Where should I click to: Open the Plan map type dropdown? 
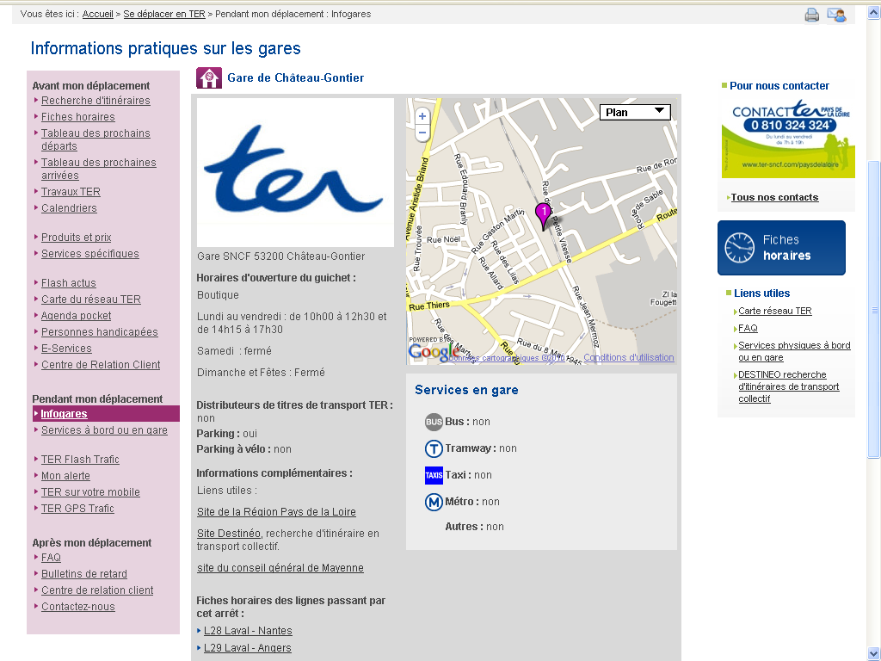pos(636,113)
